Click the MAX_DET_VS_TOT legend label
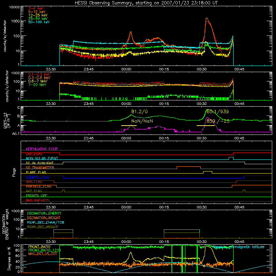The width and height of the screenshot is (276, 276). tap(43, 254)
